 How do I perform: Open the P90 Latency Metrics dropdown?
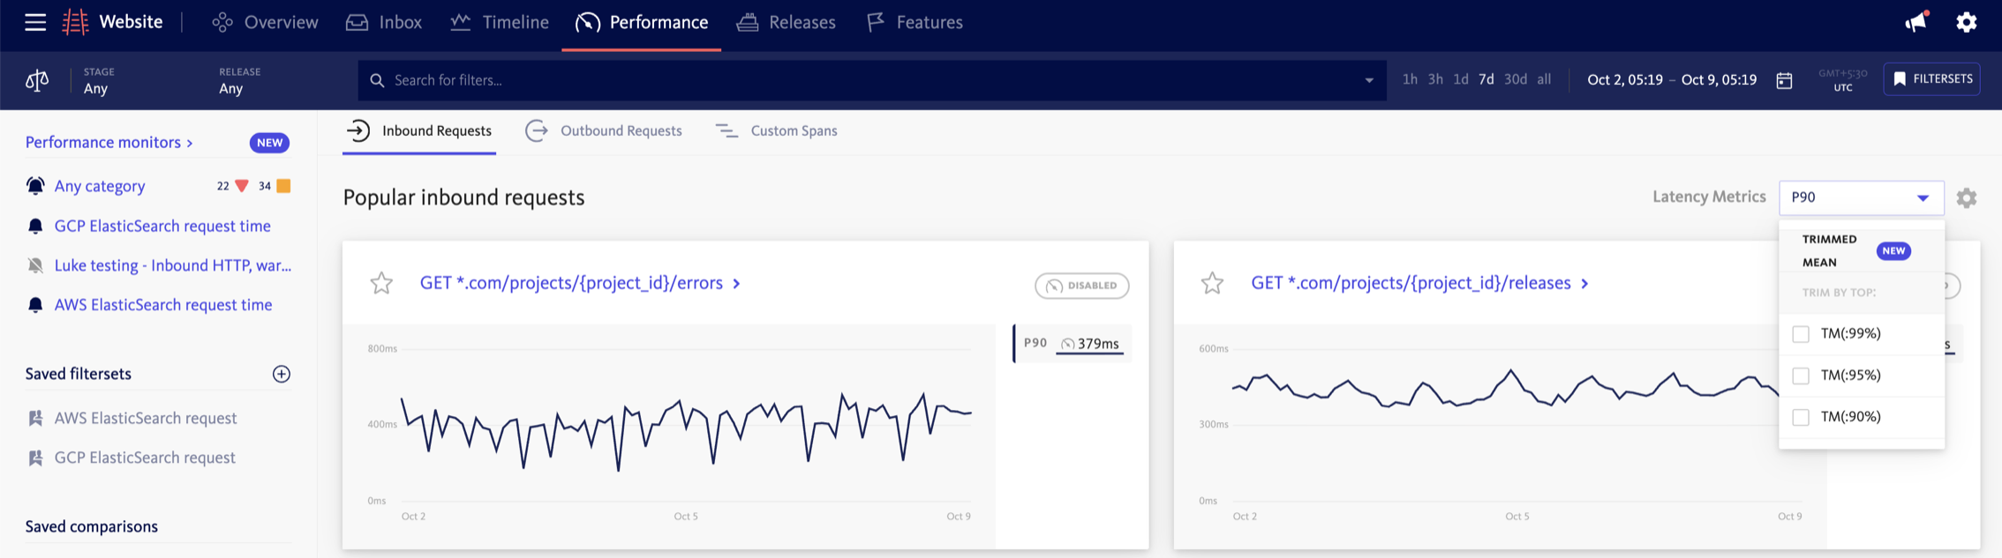1861,197
